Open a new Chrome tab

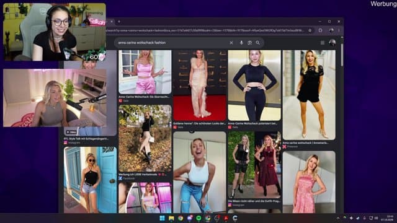(119, 22)
